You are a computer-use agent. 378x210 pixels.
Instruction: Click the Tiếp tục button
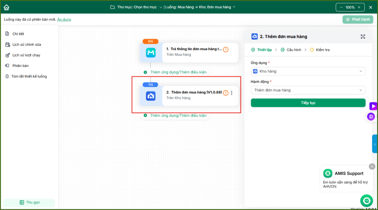[308, 103]
